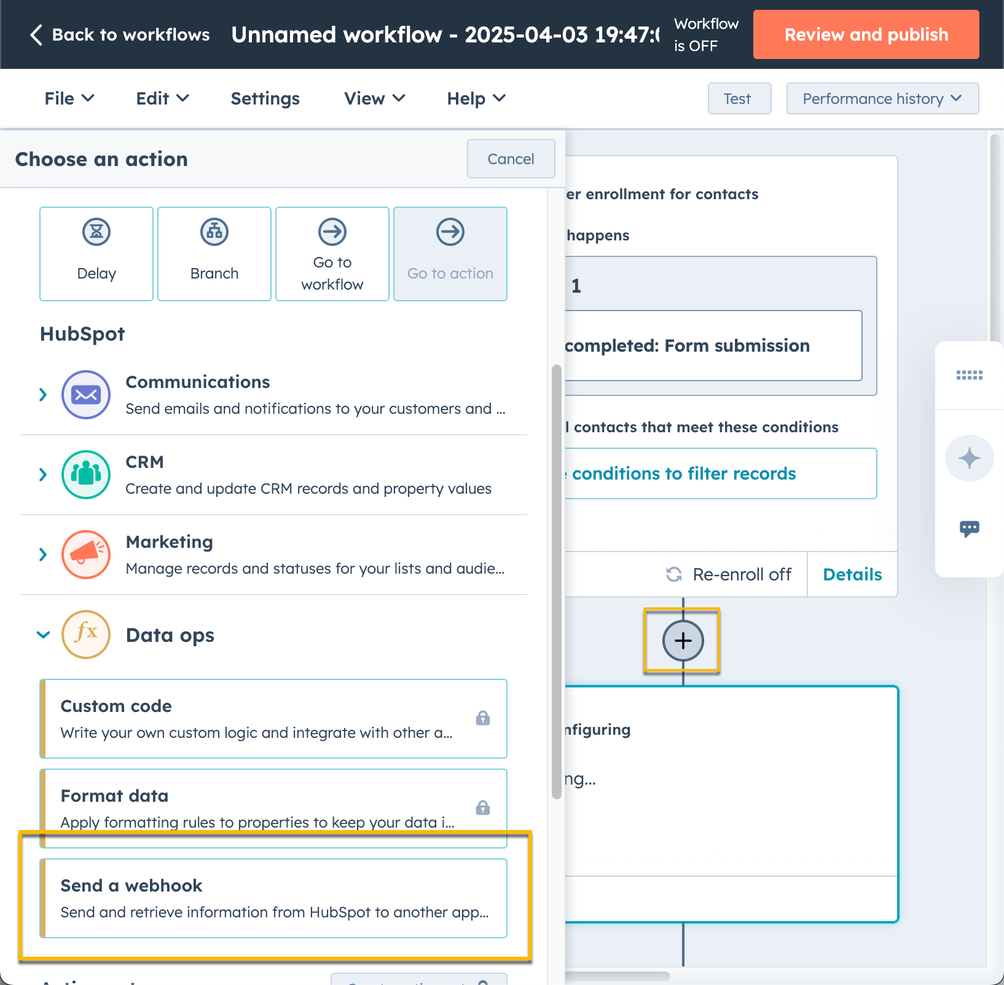Open the grid dots side panel icon
Image resolution: width=1004 pixels, height=985 pixels.
click(970, 375)
